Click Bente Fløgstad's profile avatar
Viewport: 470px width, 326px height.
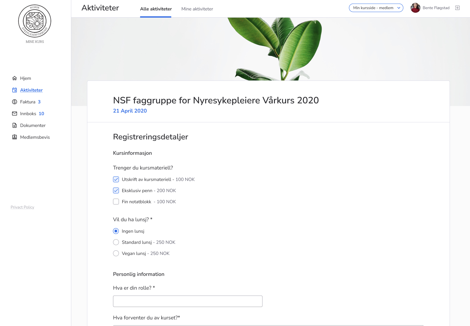(415, 8)
